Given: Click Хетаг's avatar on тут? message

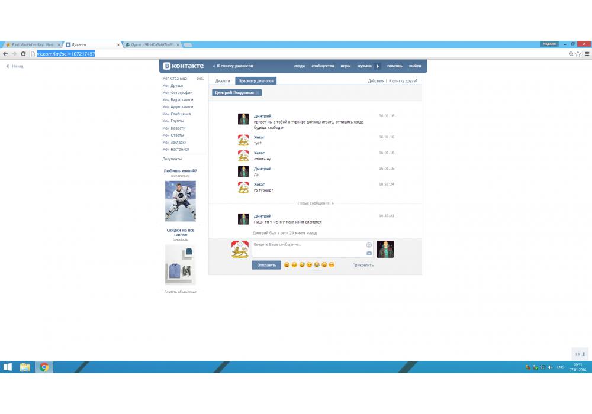Looking at the screenshot, I should (x=243, y=140).
